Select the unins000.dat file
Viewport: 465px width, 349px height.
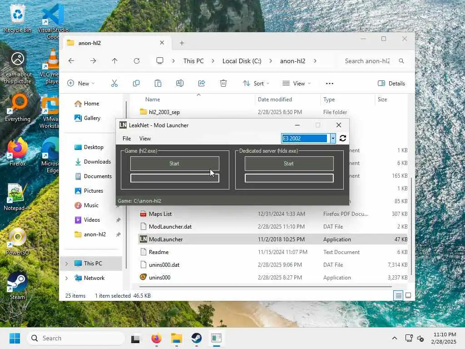(273, 265)
